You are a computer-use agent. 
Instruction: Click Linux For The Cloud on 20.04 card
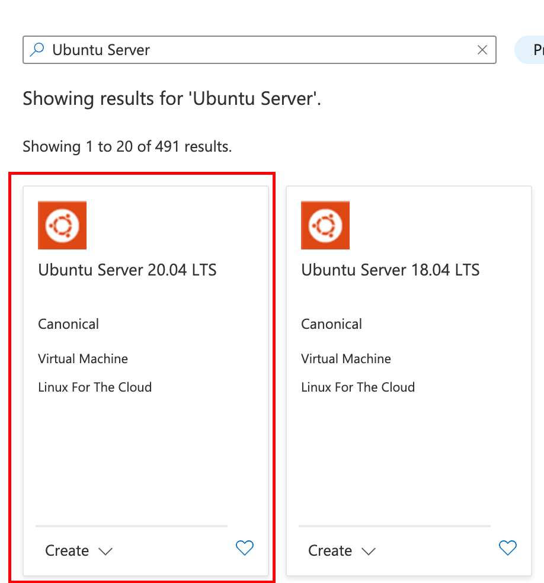coord(95,387)
